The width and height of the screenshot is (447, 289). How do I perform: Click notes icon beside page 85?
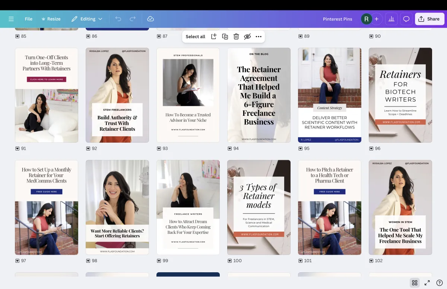[x=17, y=36]
